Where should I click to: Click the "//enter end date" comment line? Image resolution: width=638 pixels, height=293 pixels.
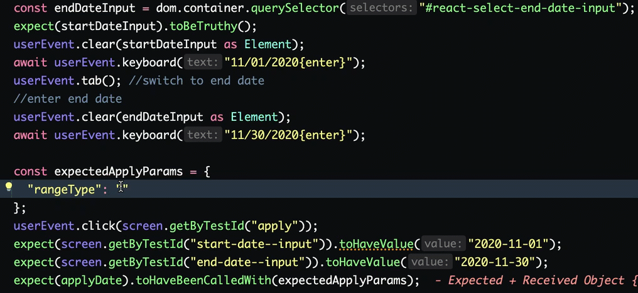pyautogui.click(x=68, y=99)
